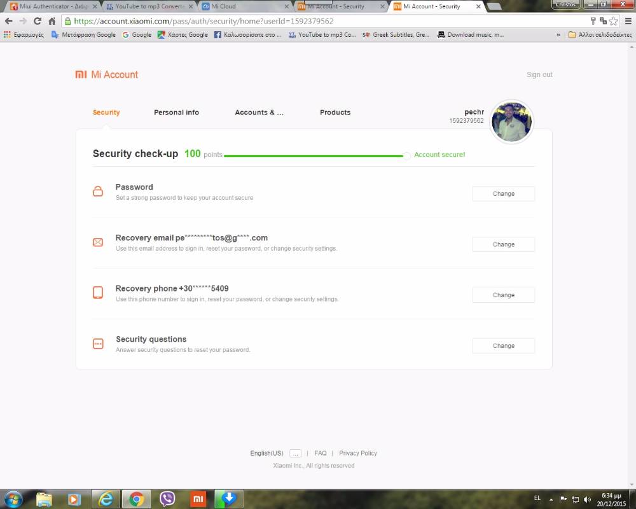
Task: Open the Windows Start button
Action: 13,499
